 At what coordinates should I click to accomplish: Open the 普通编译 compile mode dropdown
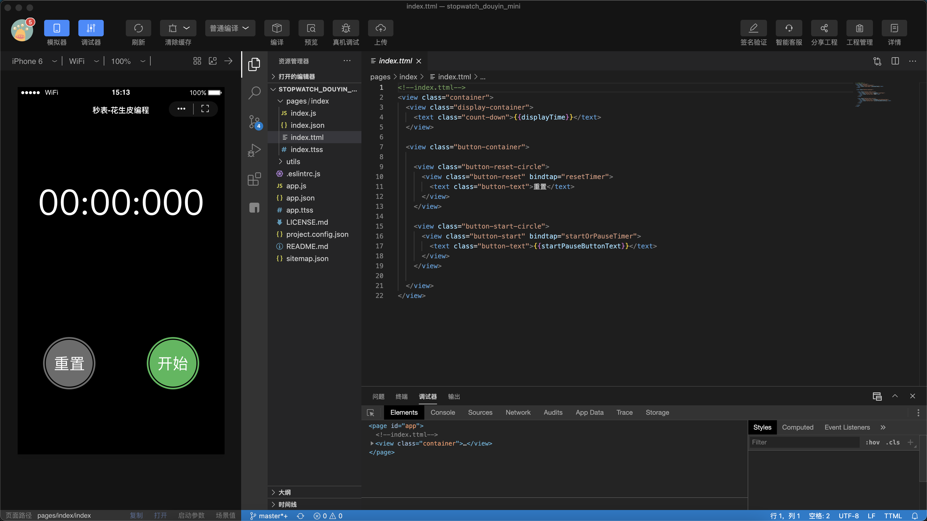click(230, 28)
